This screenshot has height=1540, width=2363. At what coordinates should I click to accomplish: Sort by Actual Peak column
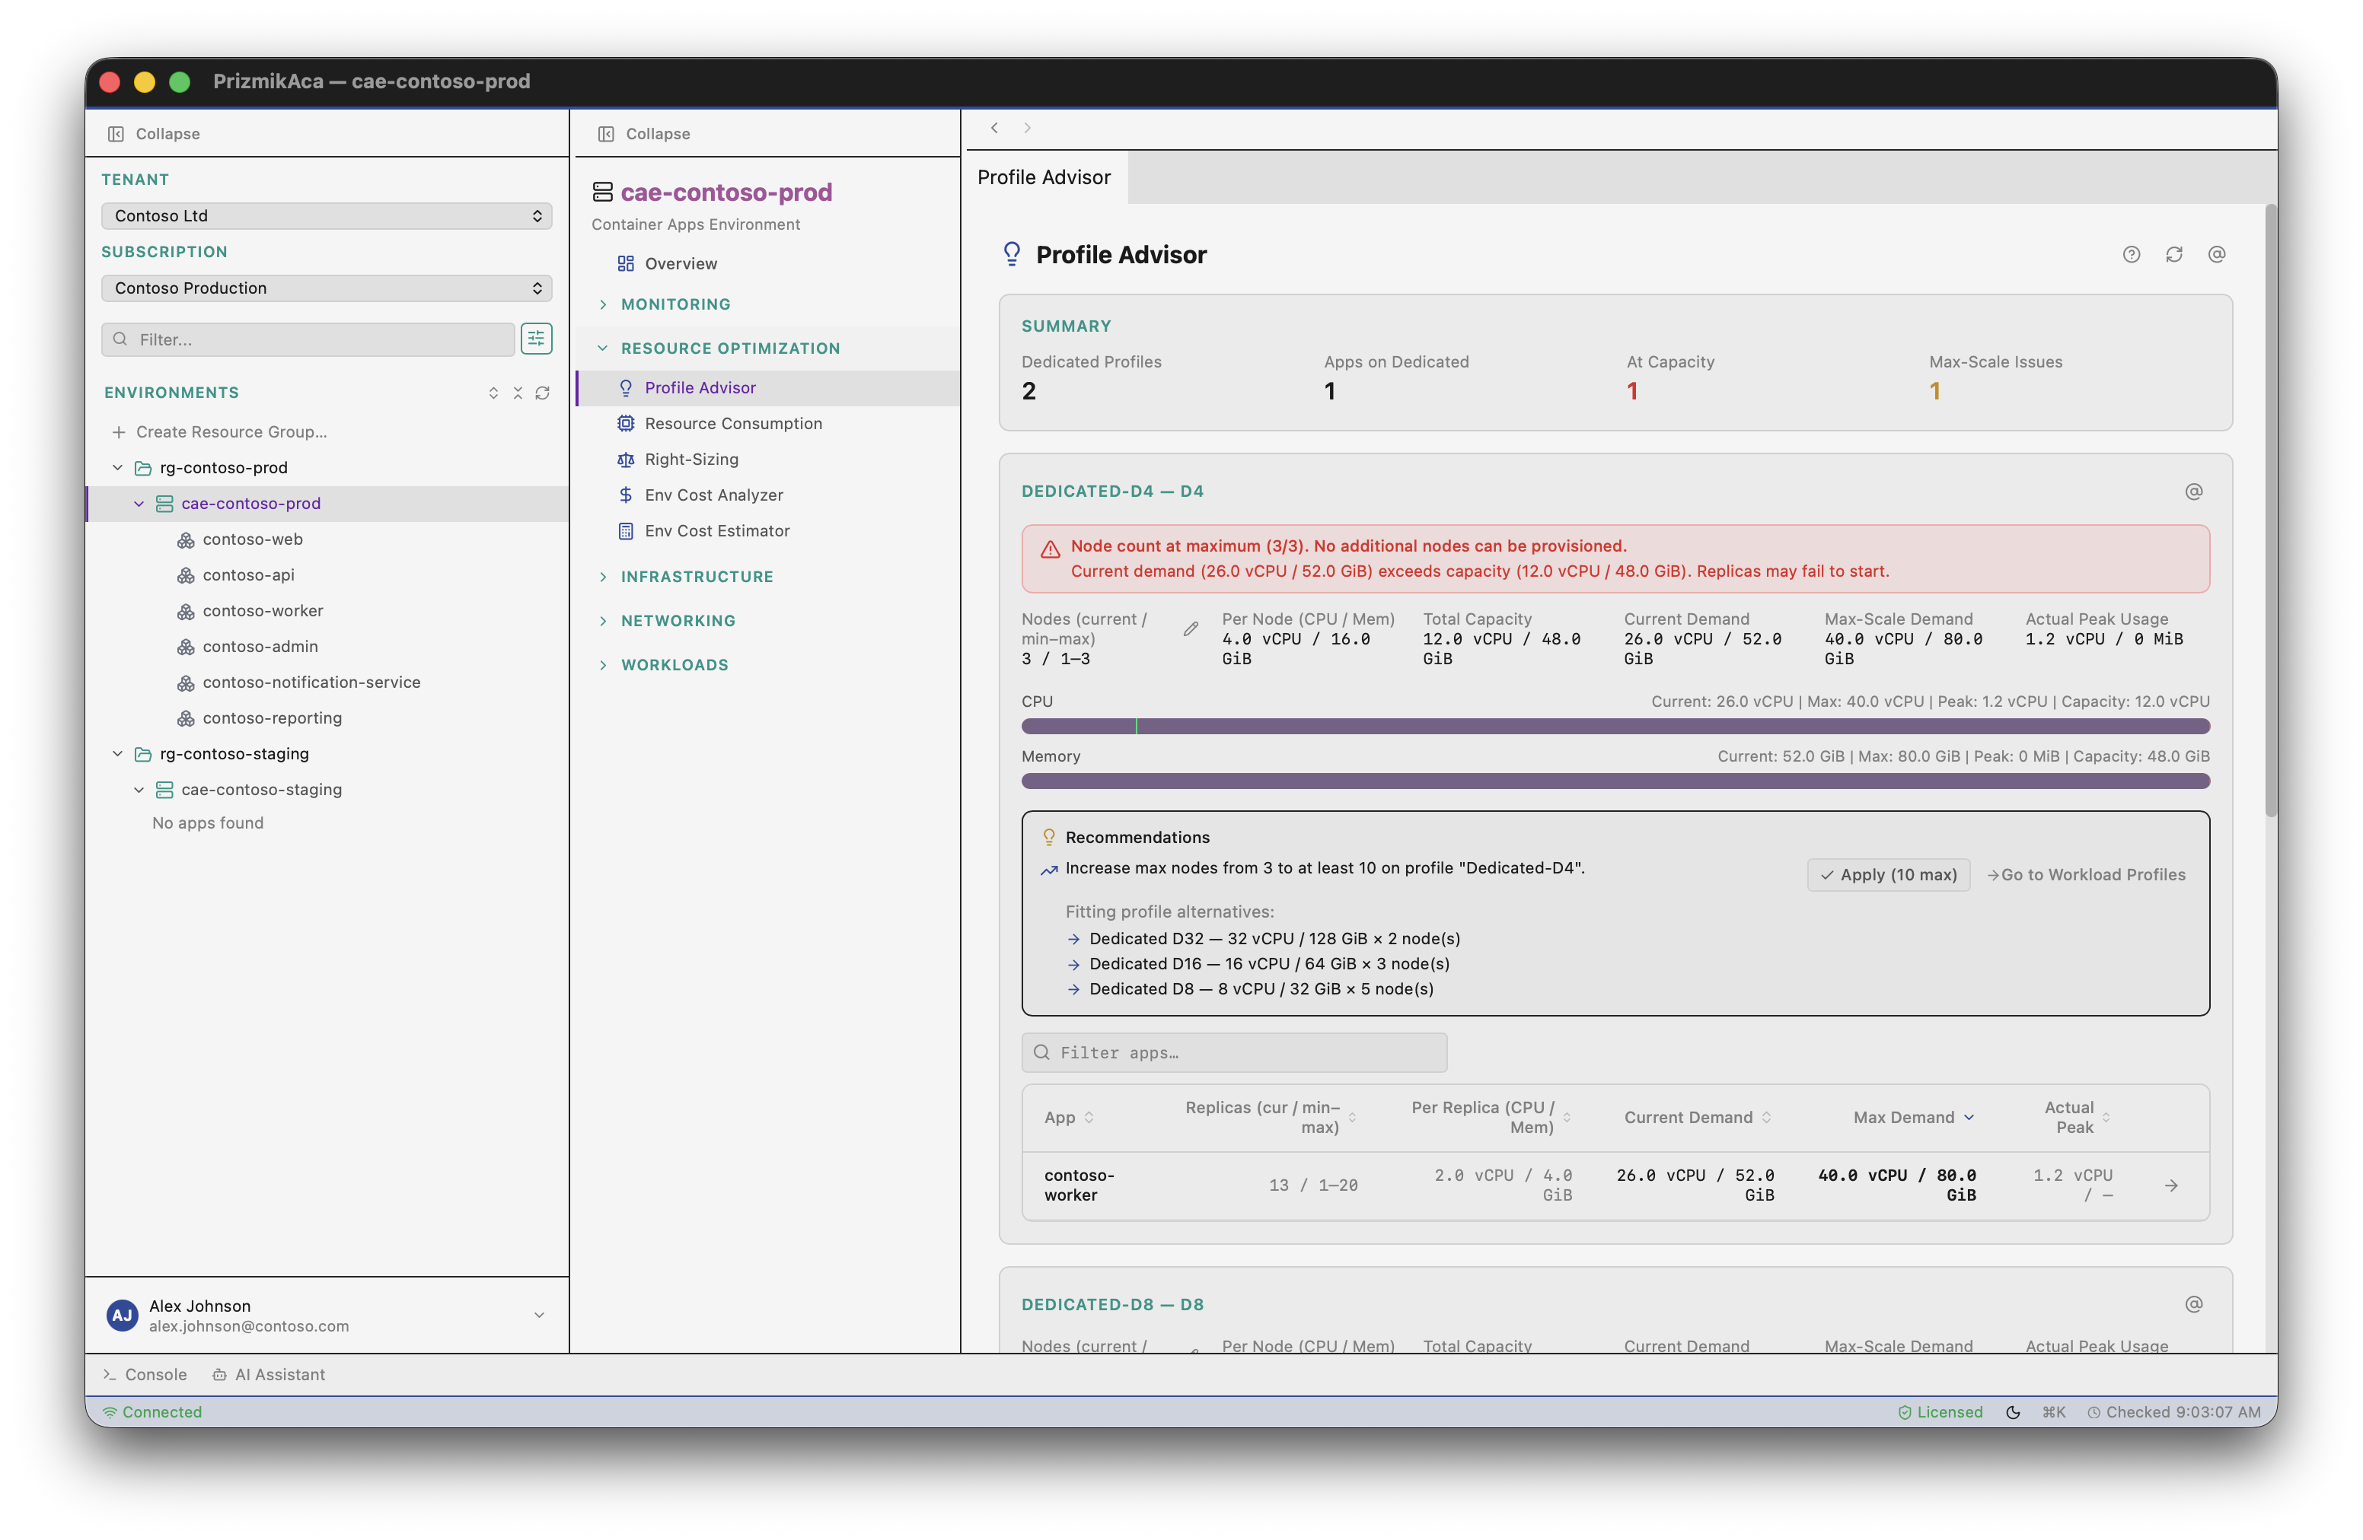pyautogui.click(x=2076, y=1117)
